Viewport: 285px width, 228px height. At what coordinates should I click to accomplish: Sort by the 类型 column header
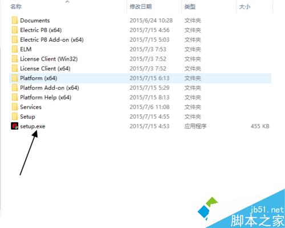[x=190, y=7]
